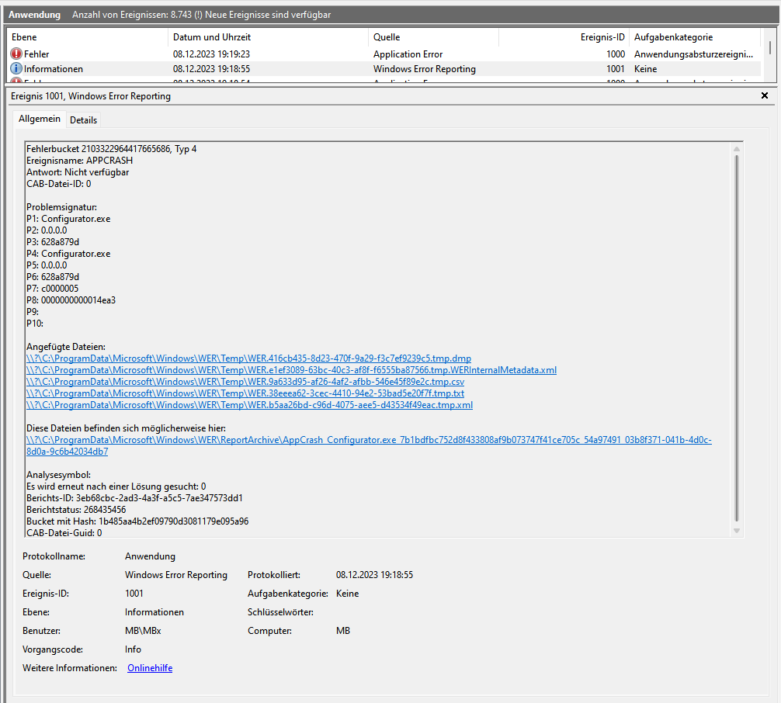Click the red error icon in Fehler row
Viewport: 781px width, 703px height.
16,54
